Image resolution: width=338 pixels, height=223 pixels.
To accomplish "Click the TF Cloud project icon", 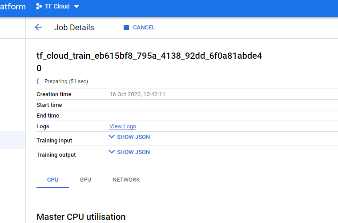I will click(x=39, y=6).
